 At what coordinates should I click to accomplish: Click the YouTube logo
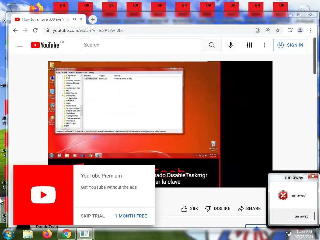pos(45,45)
